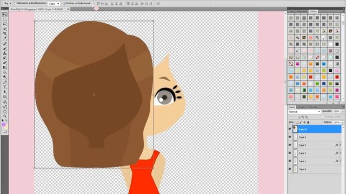Select the Pen tool

5,82
